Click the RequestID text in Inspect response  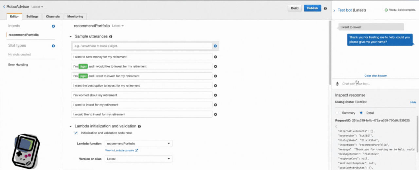tap(373, 121)
